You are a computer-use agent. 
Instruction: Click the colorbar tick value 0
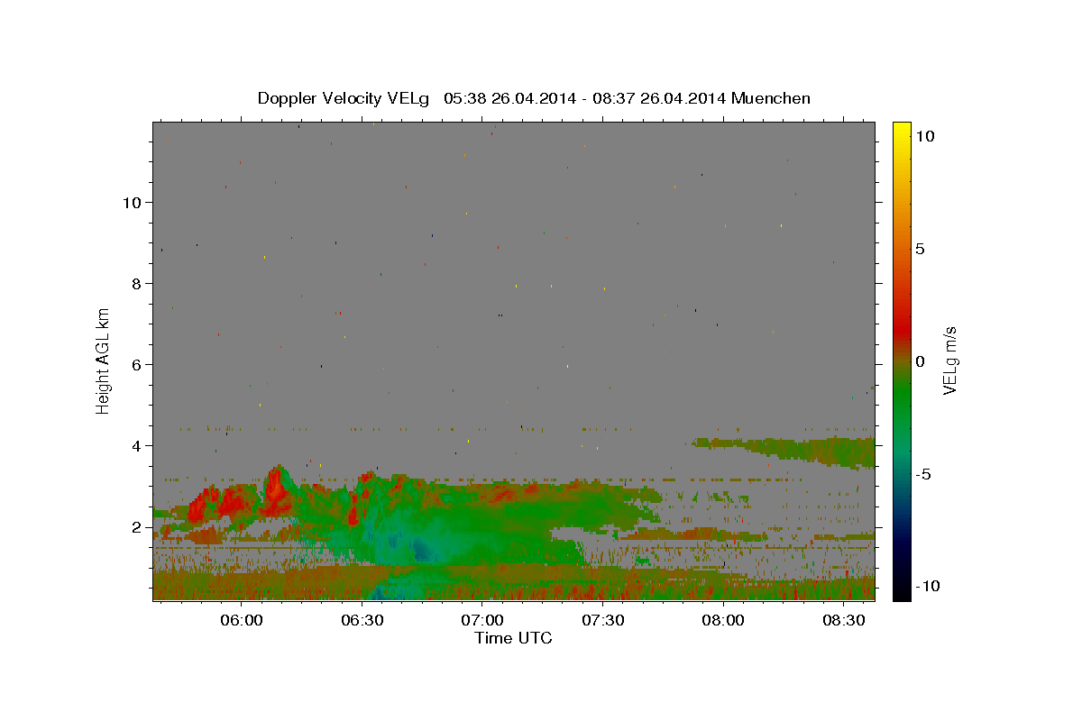(x=920, y=361)
